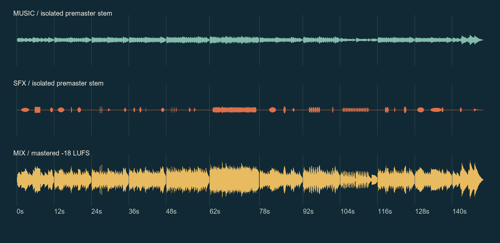Select the 0s time label
This screenshot has width=500, height=243.
pos(20,211)
